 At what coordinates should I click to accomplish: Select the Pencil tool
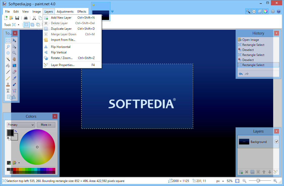[8, 78]
